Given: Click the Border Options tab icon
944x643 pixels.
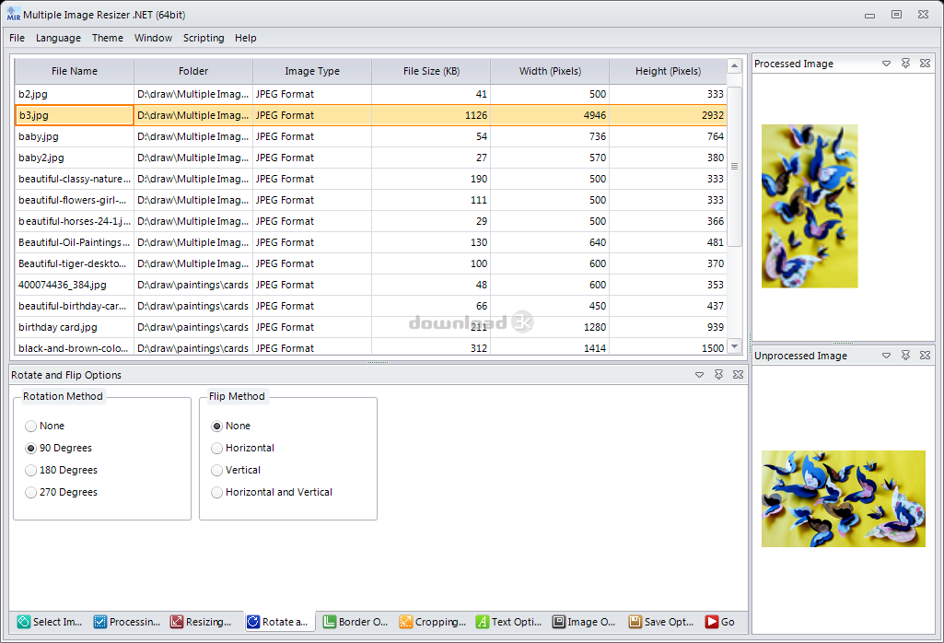Looking at the screenshot, I should [x=330, y=622].
